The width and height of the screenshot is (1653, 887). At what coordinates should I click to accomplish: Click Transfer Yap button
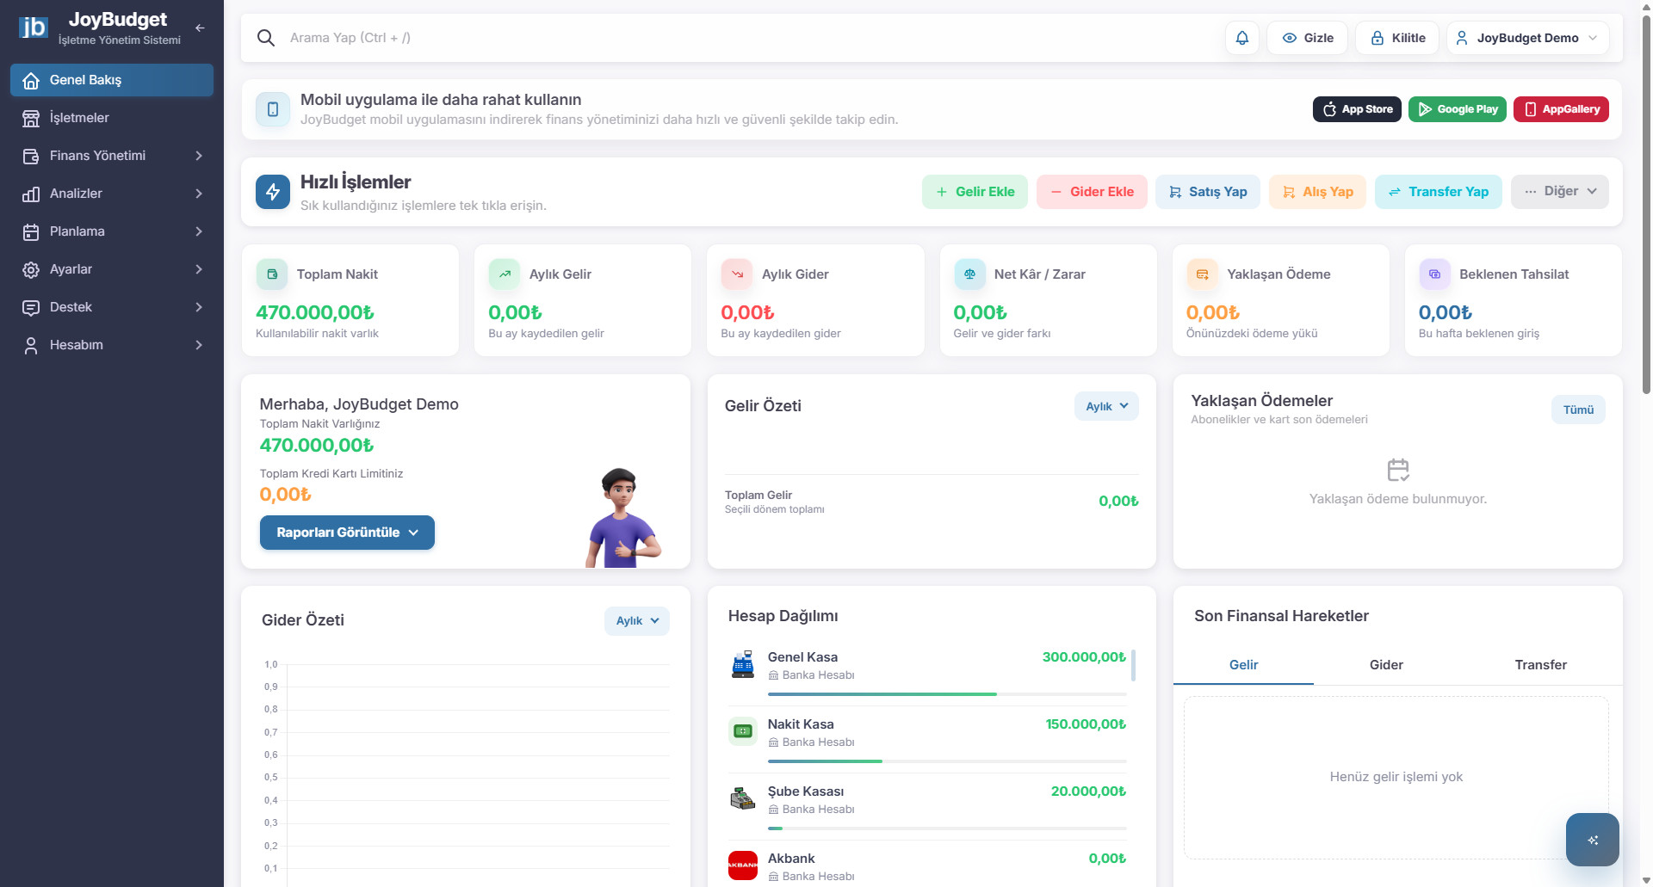pos(1439,192)
